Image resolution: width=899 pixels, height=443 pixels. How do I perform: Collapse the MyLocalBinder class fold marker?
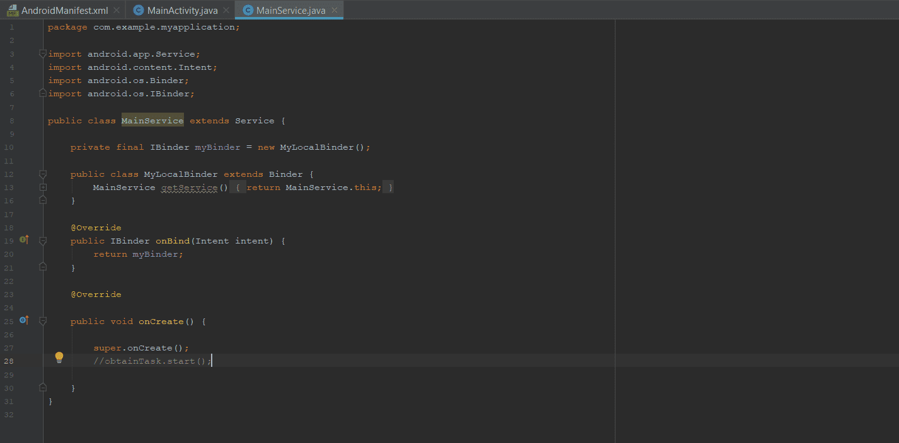click(x=43, y=174)
